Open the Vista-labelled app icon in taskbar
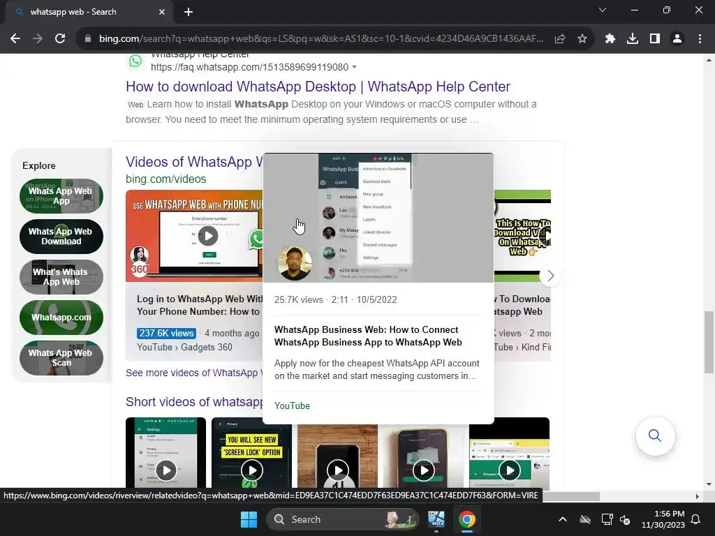The width and height of the screenshot is (715, 536). pyautogui.click(x=436, y=519)
